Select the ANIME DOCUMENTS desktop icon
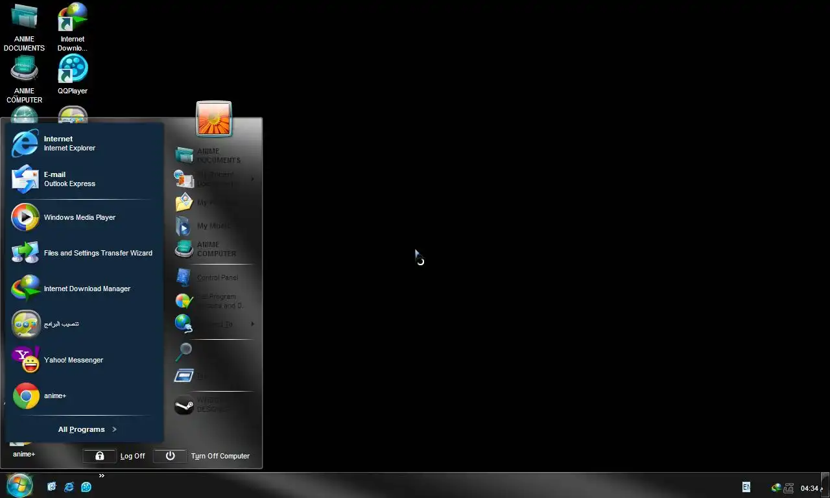The image size is (830, 498). tap(25, 27)
